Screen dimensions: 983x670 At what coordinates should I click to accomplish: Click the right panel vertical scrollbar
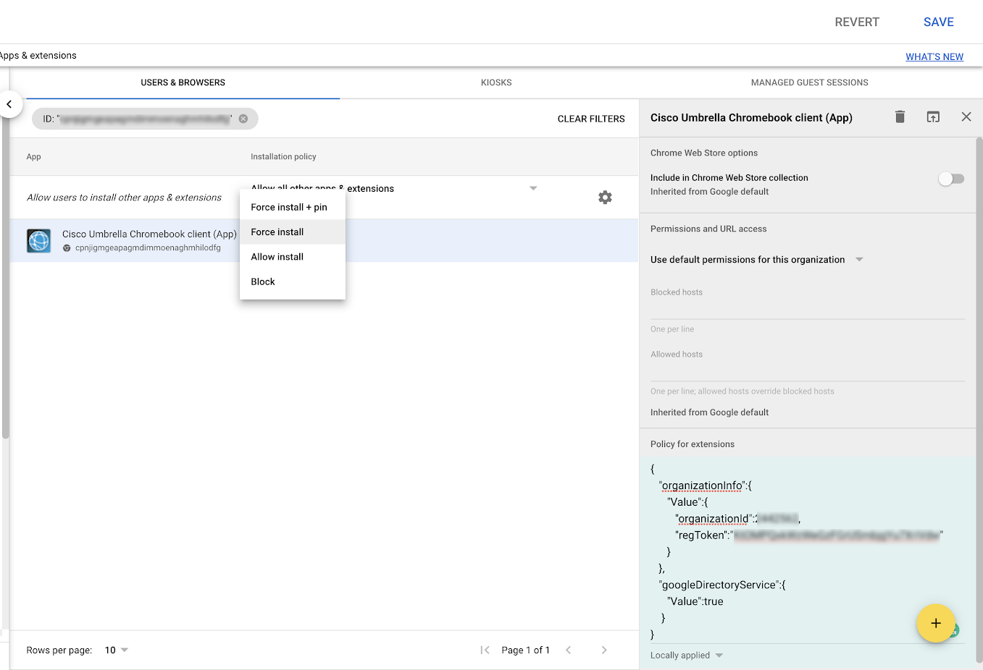tap(979, 399)
